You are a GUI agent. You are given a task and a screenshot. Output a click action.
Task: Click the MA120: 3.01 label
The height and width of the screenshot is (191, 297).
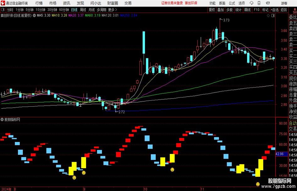coord(110,15)
